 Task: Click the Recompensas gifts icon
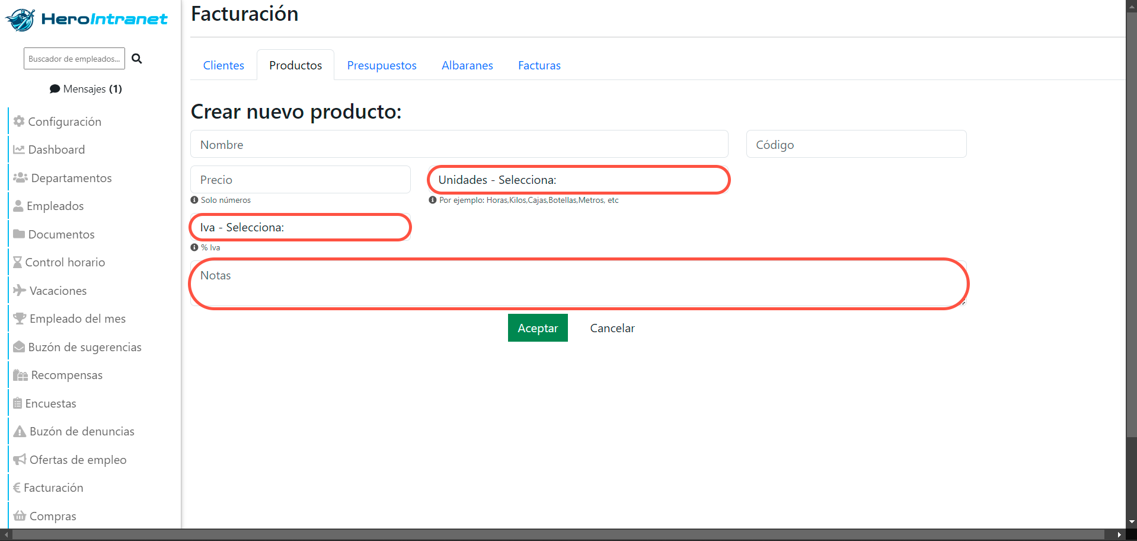pos(21,375)
